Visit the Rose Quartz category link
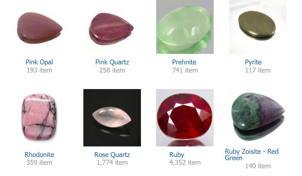302x176 pixels. click(x=112, y=155)
